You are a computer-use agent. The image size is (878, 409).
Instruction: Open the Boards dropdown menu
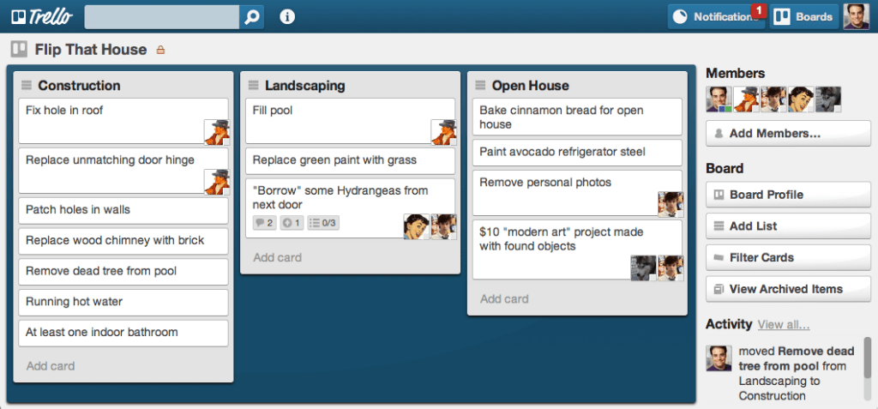click(803, 16)
